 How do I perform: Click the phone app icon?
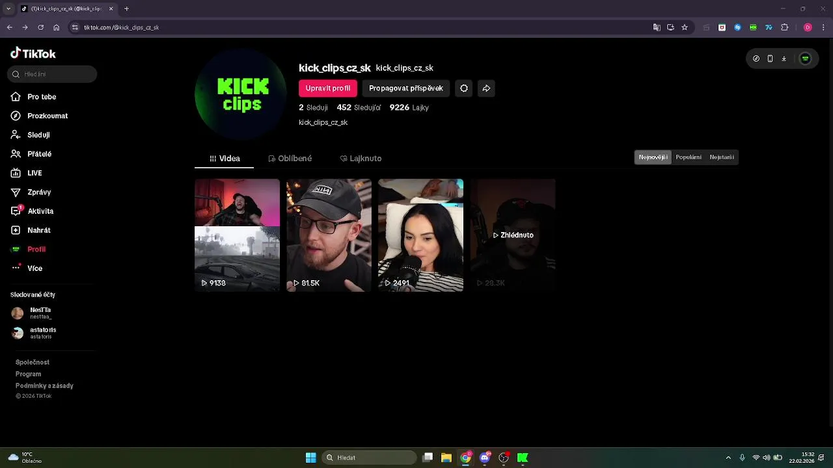coord(770,58)
